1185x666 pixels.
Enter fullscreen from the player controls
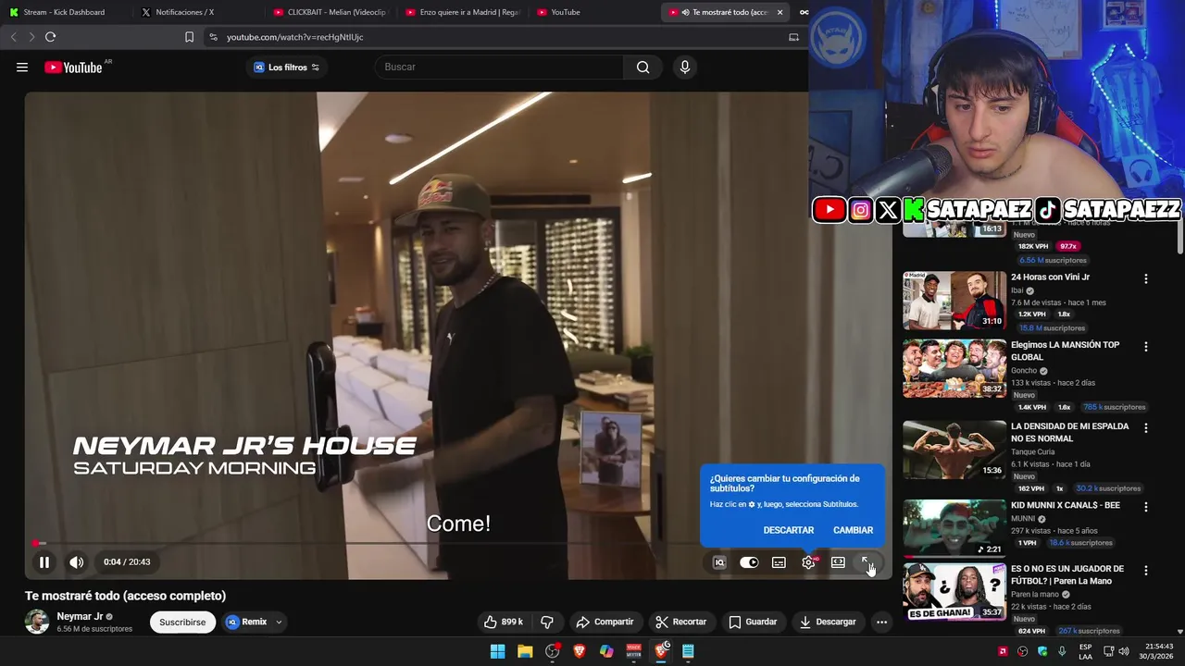click(x=867, y=562)
